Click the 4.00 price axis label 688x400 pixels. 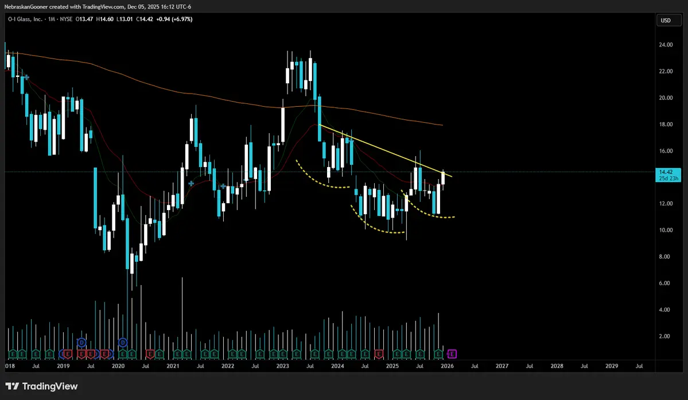click(x=664, y=310)
